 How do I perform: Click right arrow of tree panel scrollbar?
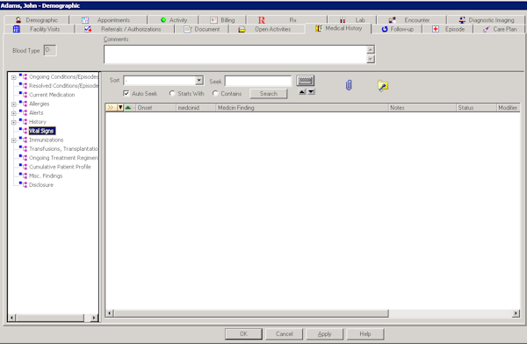pos(94,318)
